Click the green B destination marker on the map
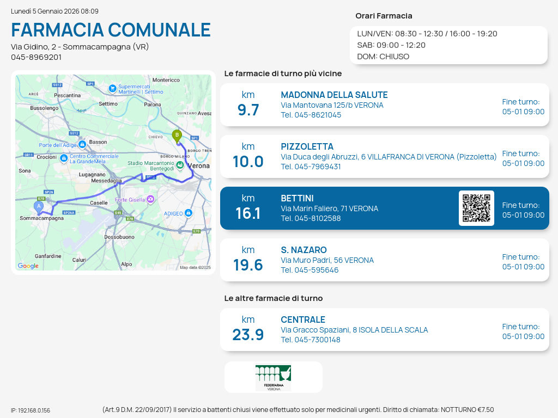The image size is (558, 418). (x=177, y=136)
